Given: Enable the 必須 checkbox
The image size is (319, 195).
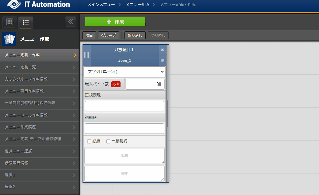Looking at the screenshot, I should 89,141.
